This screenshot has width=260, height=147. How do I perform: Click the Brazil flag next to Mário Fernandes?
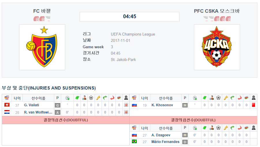click(134, 141)
